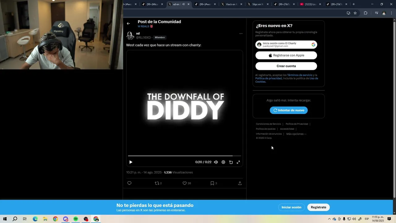Open the Condiciones de Servicio footer link

pyautogui.click(x=268, y=124)
